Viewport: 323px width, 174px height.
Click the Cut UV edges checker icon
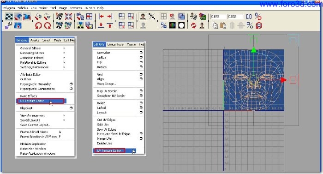click(x=60, y=17)
